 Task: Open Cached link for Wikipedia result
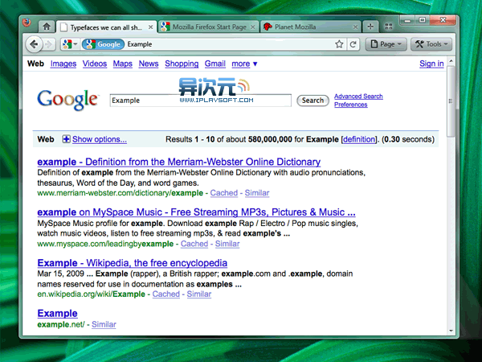pyautogui.click(x=166, y=294)
